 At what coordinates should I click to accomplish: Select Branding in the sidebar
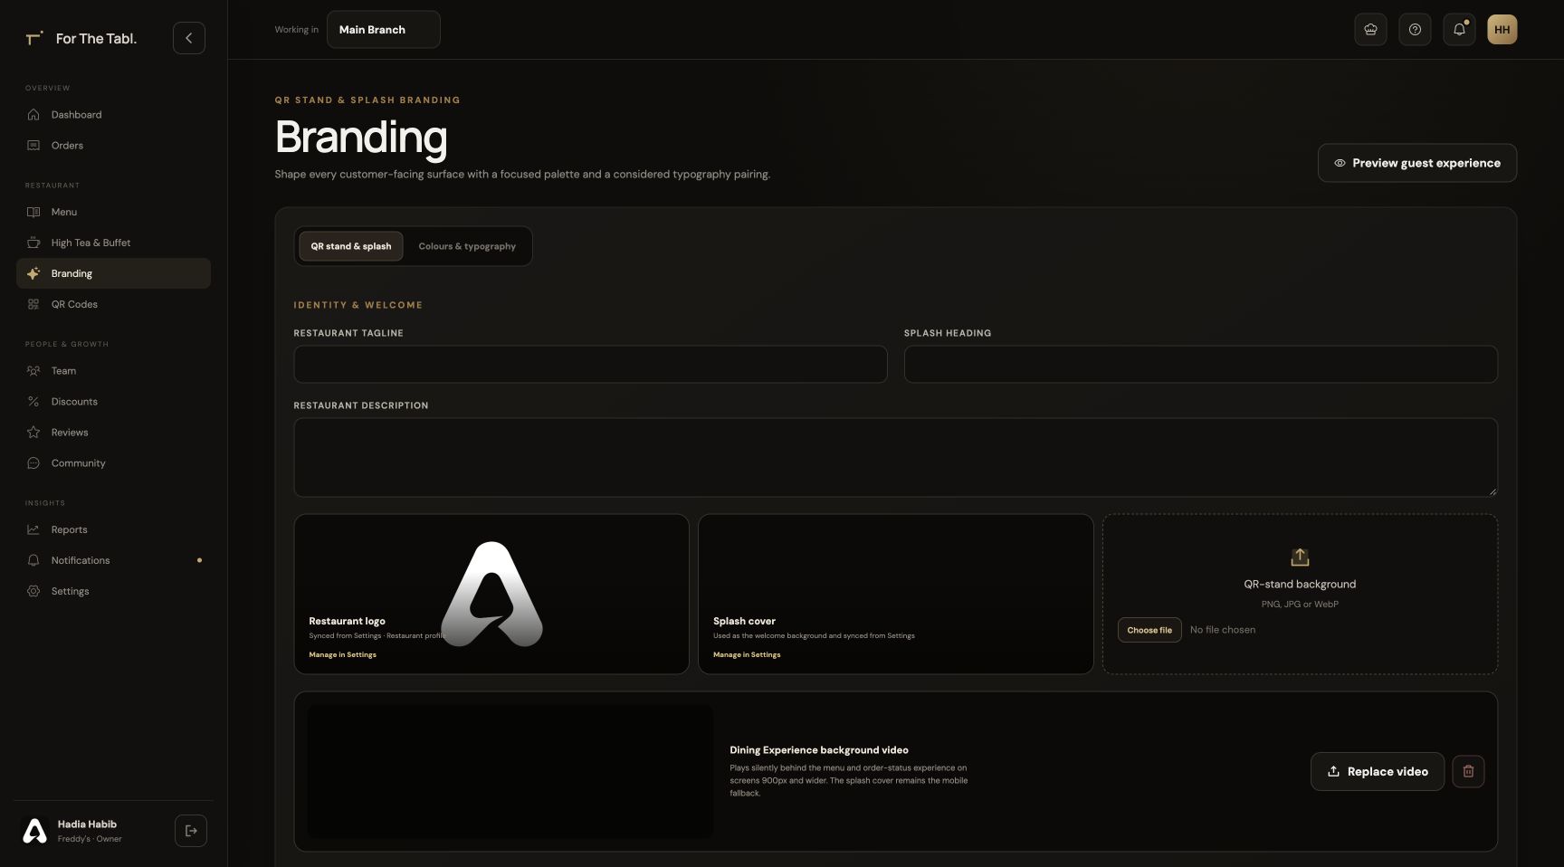pyautogui.click(x=113, y=273)
